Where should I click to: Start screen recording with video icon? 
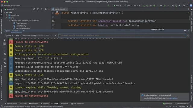click(x=5, y=67)
